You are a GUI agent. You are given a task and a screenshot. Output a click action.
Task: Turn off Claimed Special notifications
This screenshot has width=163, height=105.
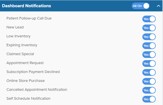149,55
